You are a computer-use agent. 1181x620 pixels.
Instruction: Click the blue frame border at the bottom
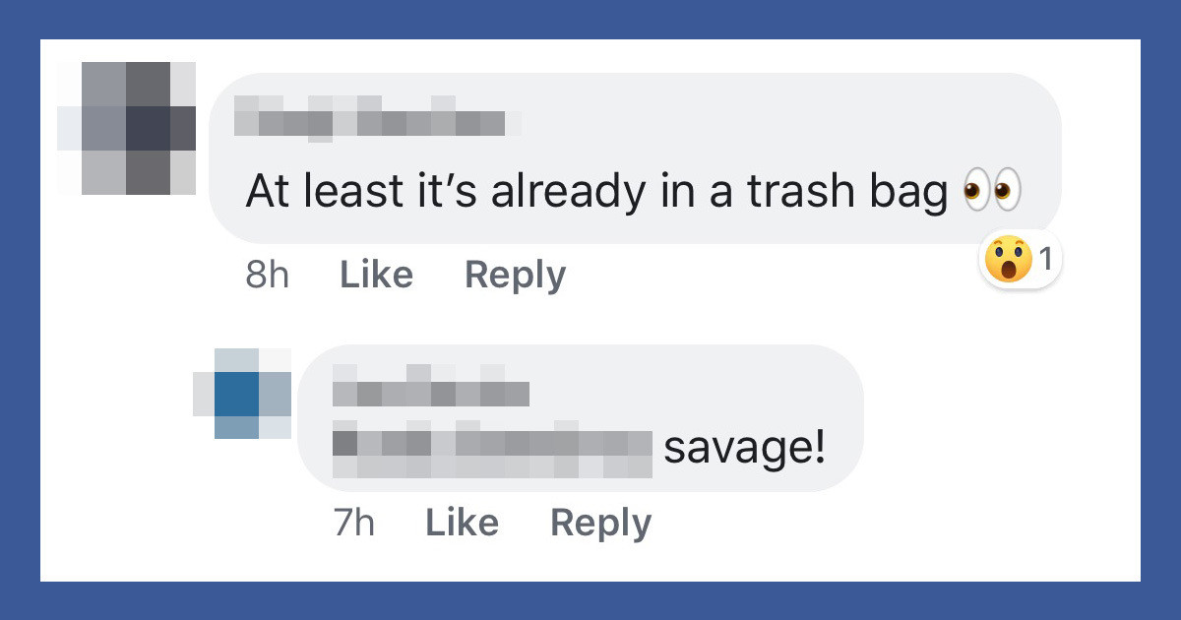tap(590, 601)
